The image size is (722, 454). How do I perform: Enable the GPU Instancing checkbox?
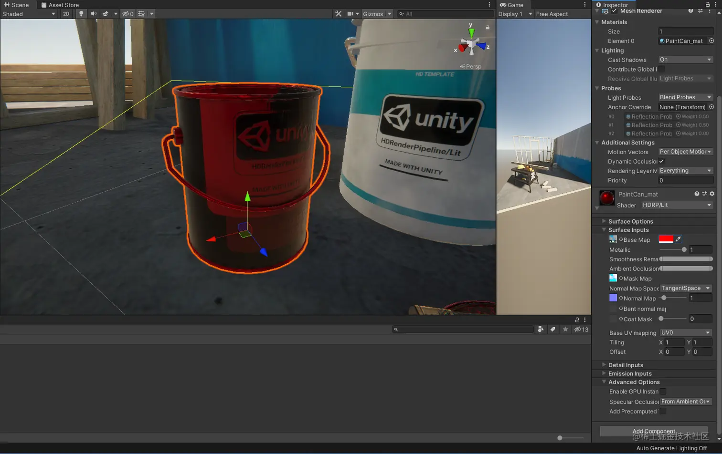[x=663, y=392]
